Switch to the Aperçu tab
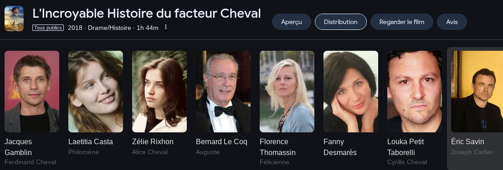The height and width of the screenshot is (170, 503). coord(292,22)
